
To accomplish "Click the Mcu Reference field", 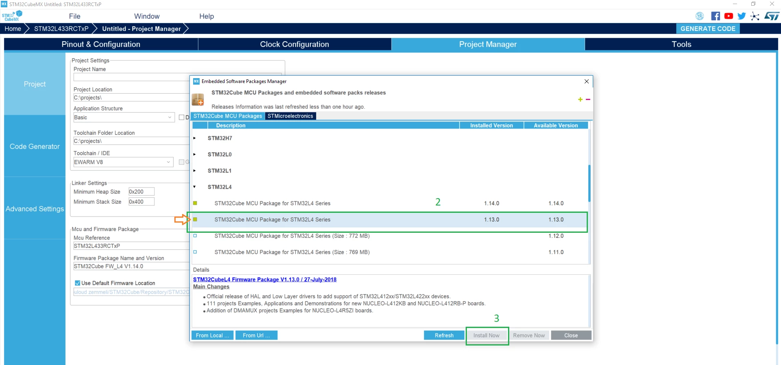I will [x=132, y=246].
